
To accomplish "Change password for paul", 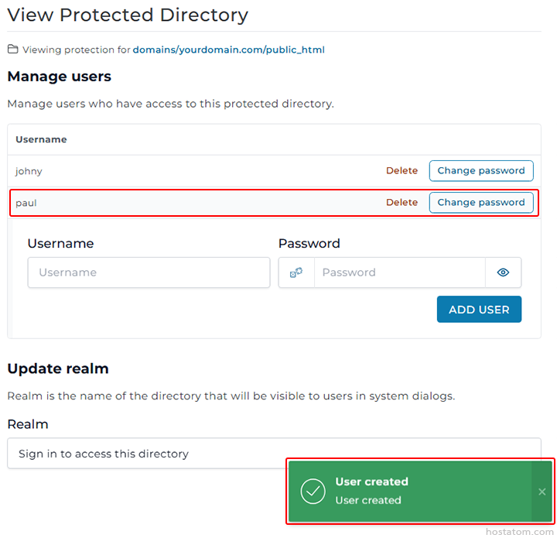I will [480, 203].
